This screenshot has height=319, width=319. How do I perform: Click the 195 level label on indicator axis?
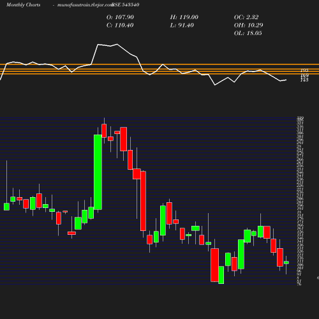(304, 70)
